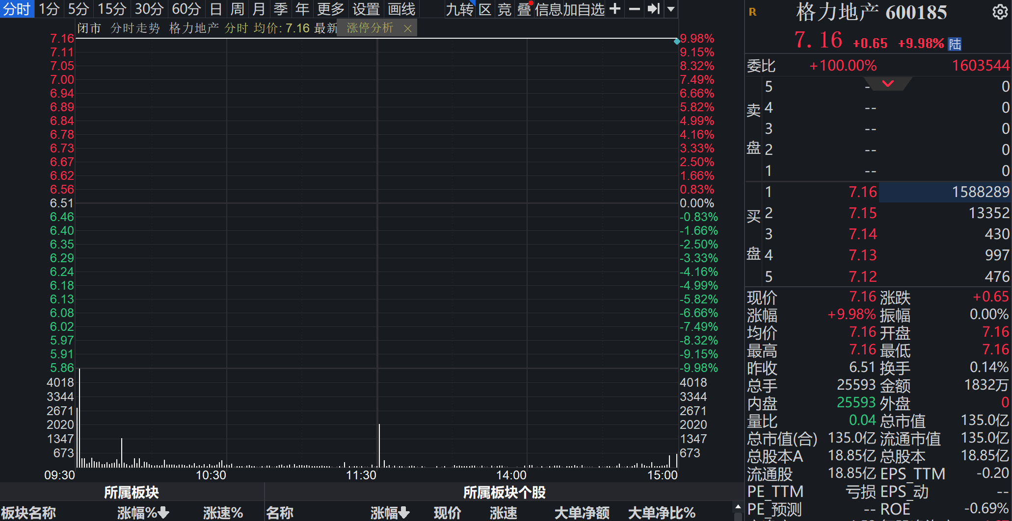The height and width of the screenshot is (521, 1012).
Task: Switch to the 日 daily chart tab
Action: [215, 9]
